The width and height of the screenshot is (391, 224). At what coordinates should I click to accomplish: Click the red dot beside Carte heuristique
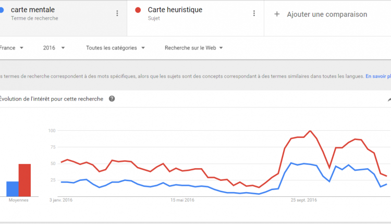[138, 10]
